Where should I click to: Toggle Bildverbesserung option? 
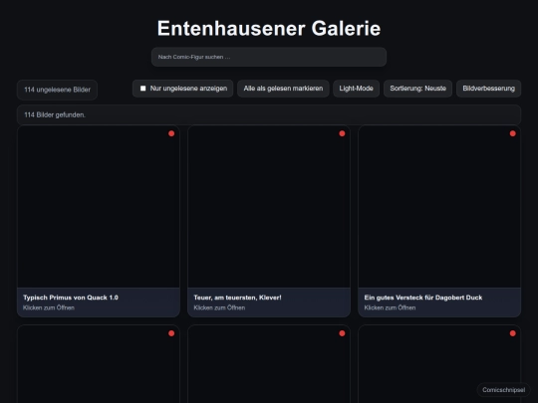pyautogui.click(x=488, y=89)
